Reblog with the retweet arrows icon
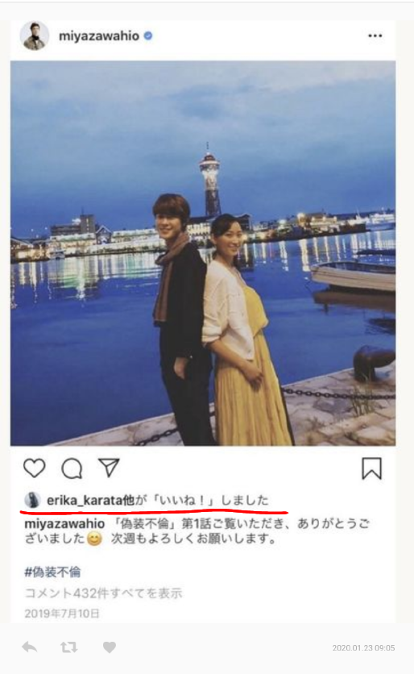414x674 pixels. (x=68, y=647)
